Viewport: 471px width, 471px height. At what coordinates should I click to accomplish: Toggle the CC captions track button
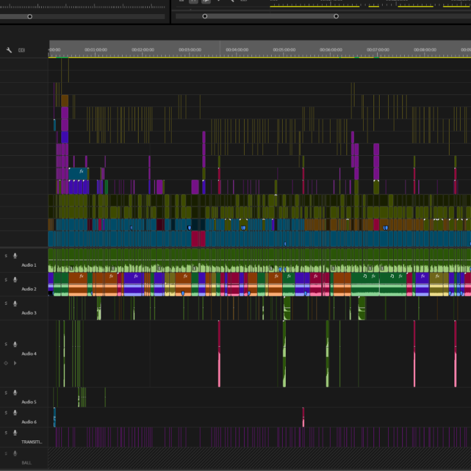[21, 50]
